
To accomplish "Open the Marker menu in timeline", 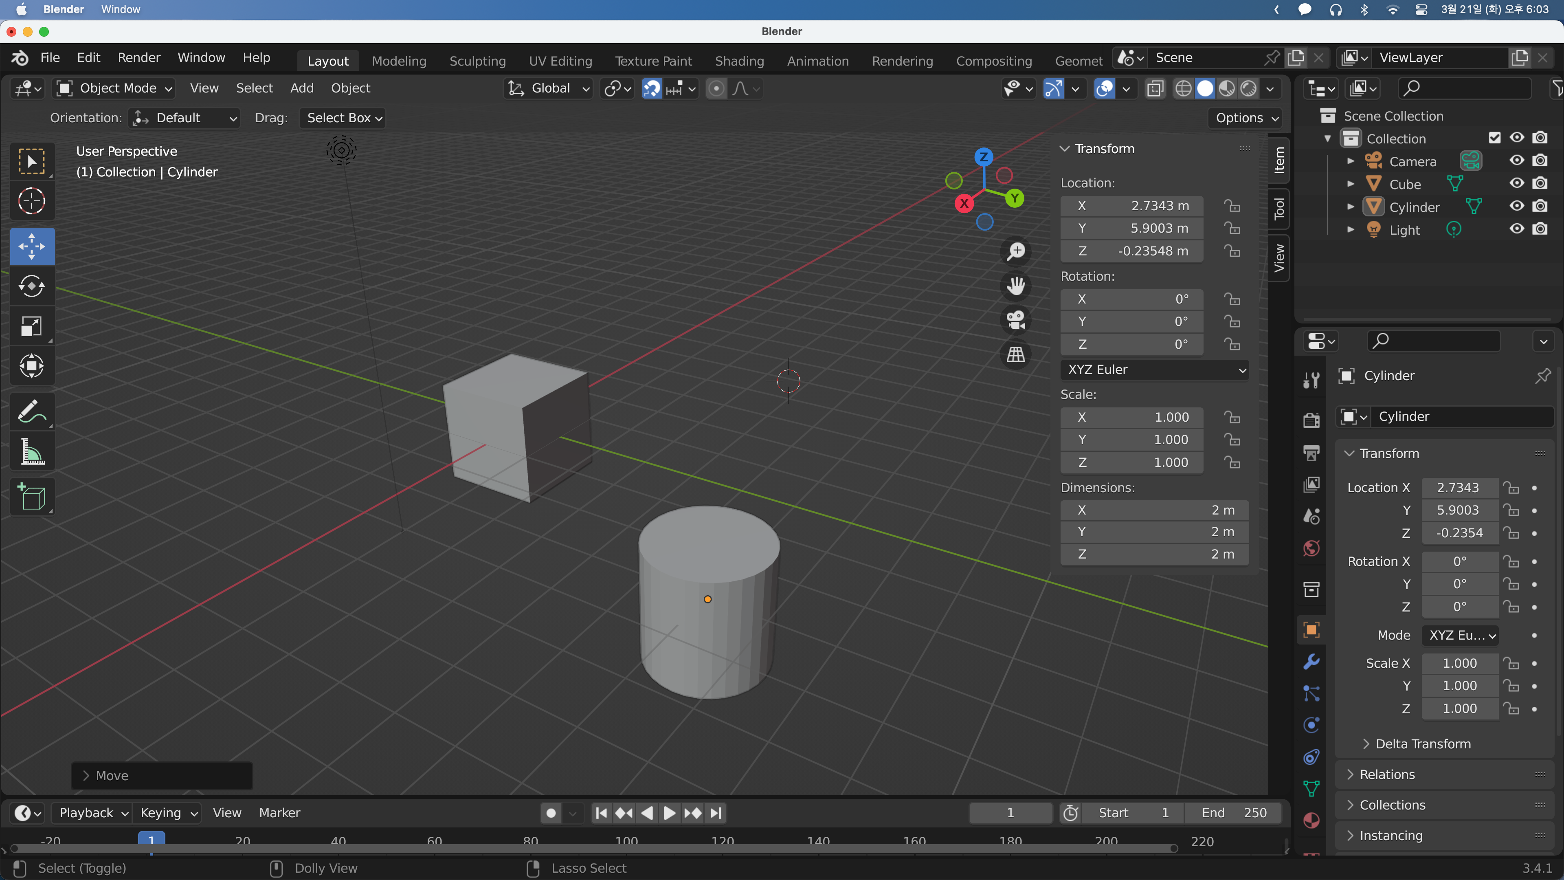I will (279, 813).
